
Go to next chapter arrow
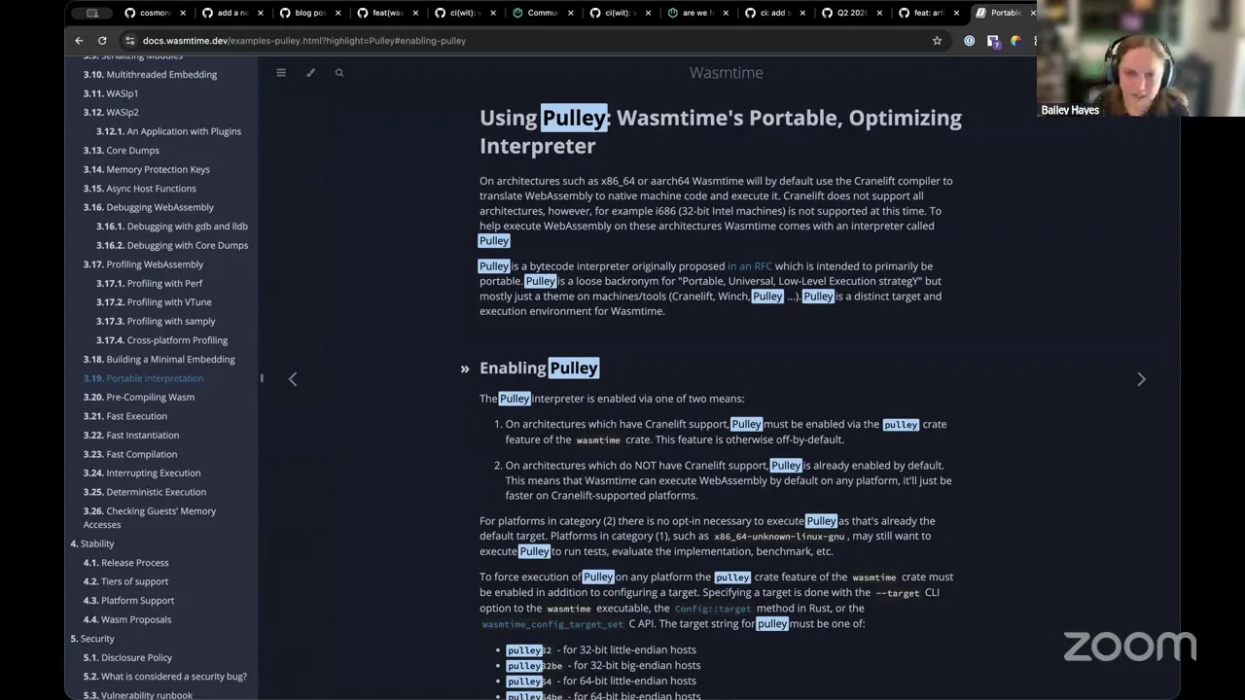1142,379
